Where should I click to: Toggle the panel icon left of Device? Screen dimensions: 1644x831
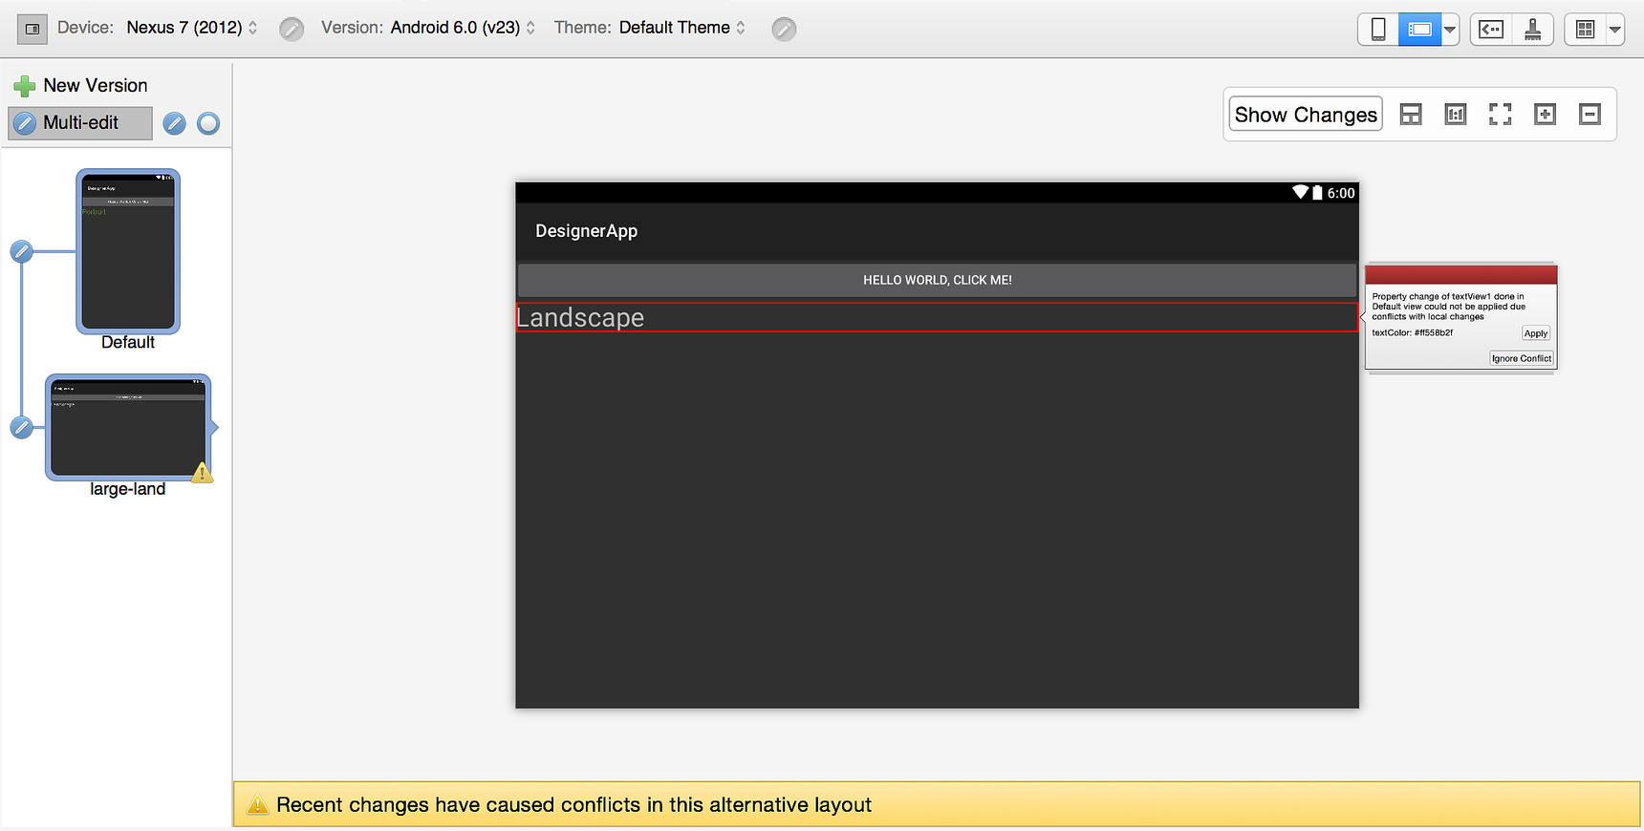[32, 29]
